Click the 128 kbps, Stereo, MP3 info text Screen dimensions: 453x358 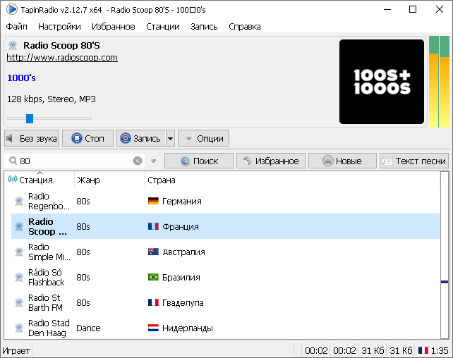click(x=51, y=99)
